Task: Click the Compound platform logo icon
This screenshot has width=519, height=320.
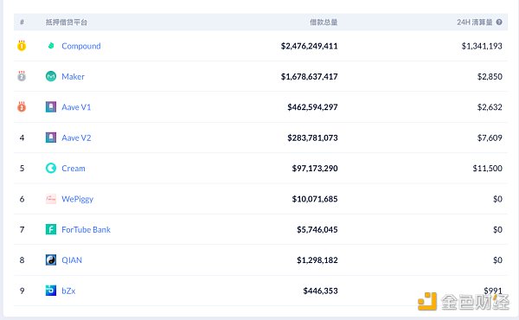Action: (51, 46)
